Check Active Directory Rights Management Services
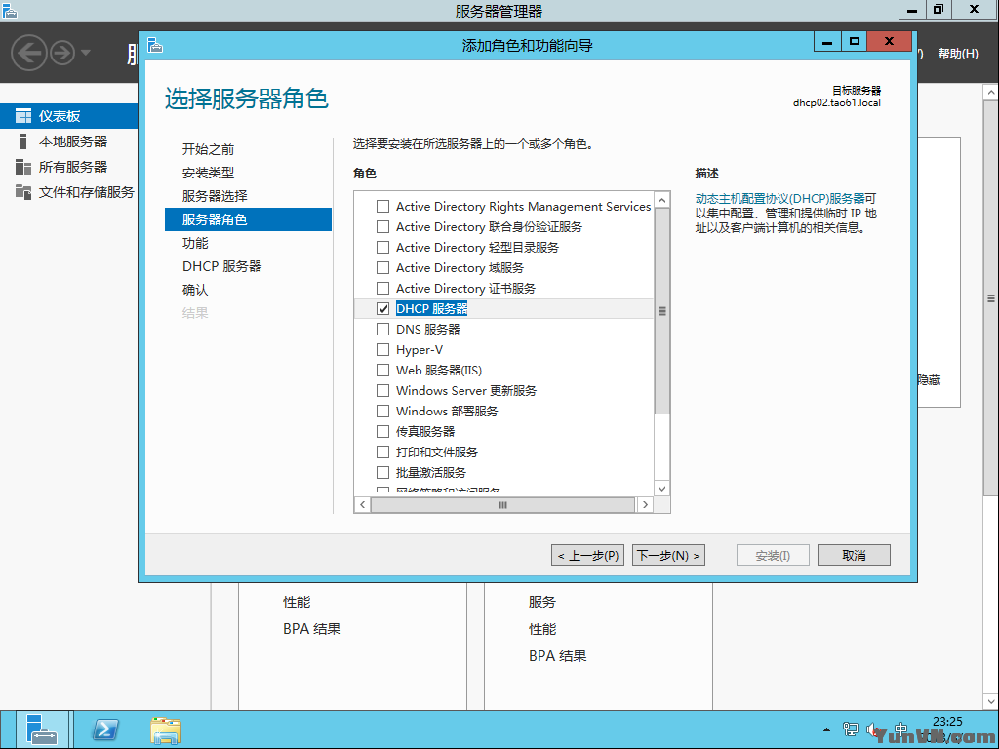 382,207
